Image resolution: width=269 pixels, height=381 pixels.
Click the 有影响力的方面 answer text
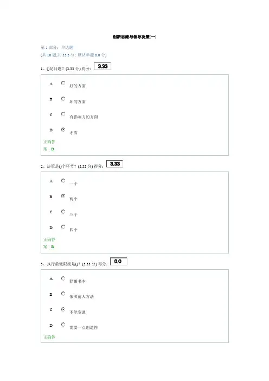pos(84,117)
